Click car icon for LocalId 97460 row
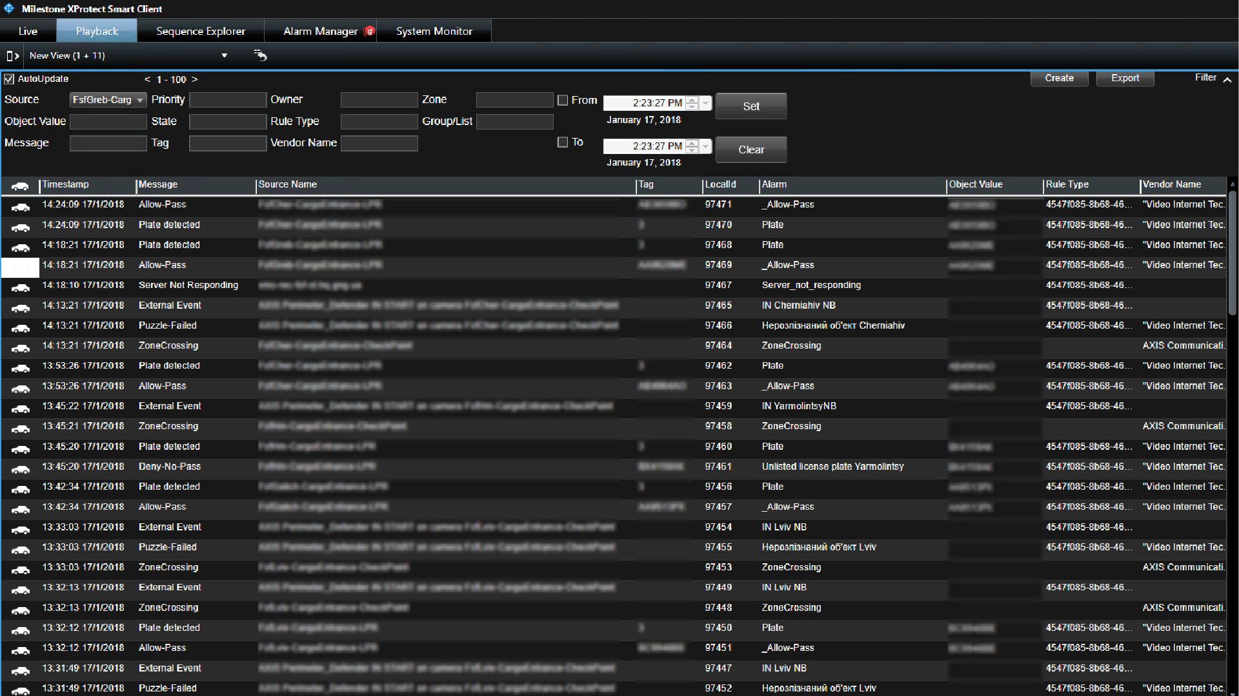The width and height of the screenshot is (1239, 696). pyautogui.click(x=21, y=449)
